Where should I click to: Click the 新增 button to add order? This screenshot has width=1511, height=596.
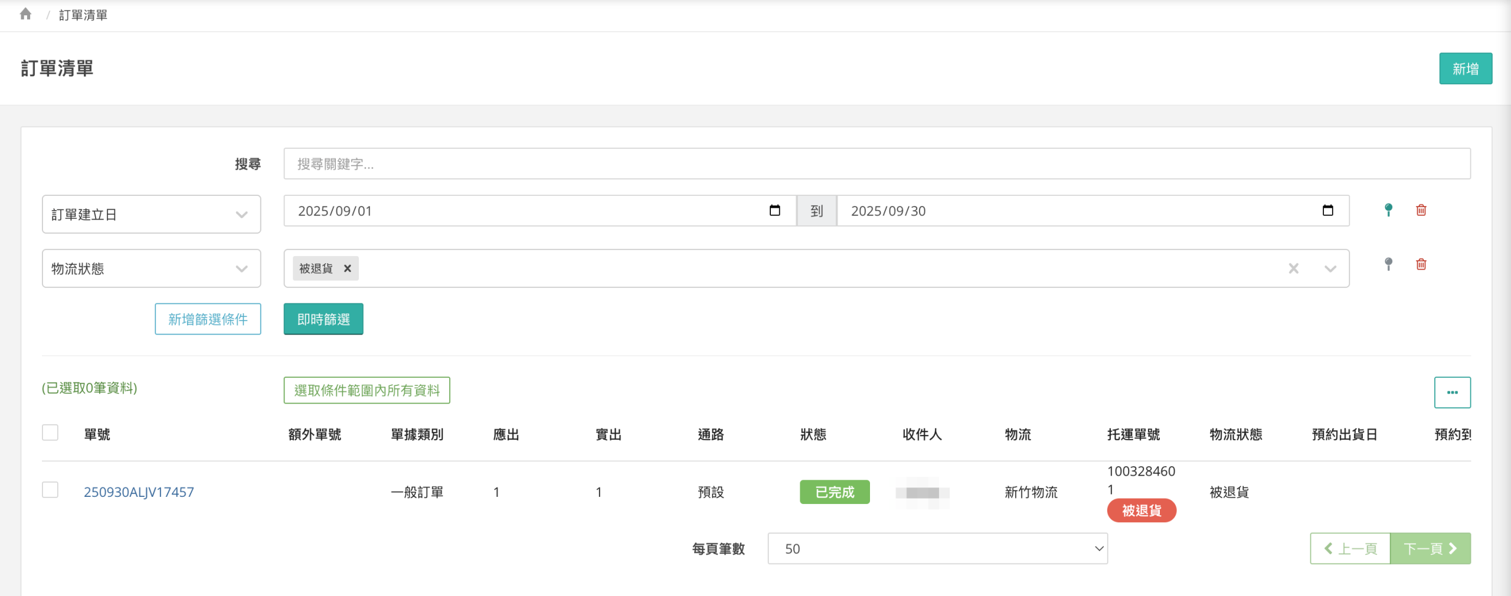coord(1465,69)
